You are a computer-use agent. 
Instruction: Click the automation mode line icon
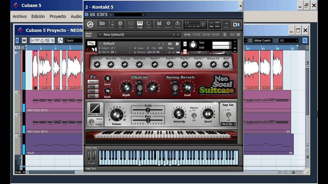(x=60, y=40)
